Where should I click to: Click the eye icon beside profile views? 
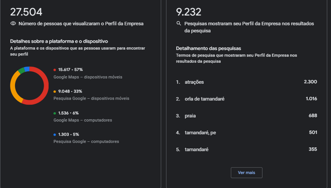[x=13, y=23]
